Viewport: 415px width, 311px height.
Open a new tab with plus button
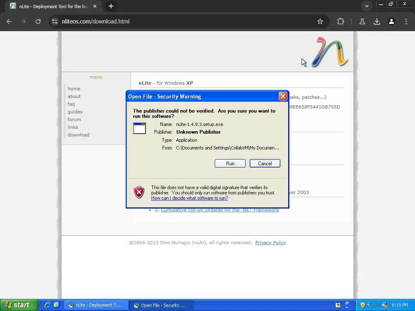click(x=111, y=6)
